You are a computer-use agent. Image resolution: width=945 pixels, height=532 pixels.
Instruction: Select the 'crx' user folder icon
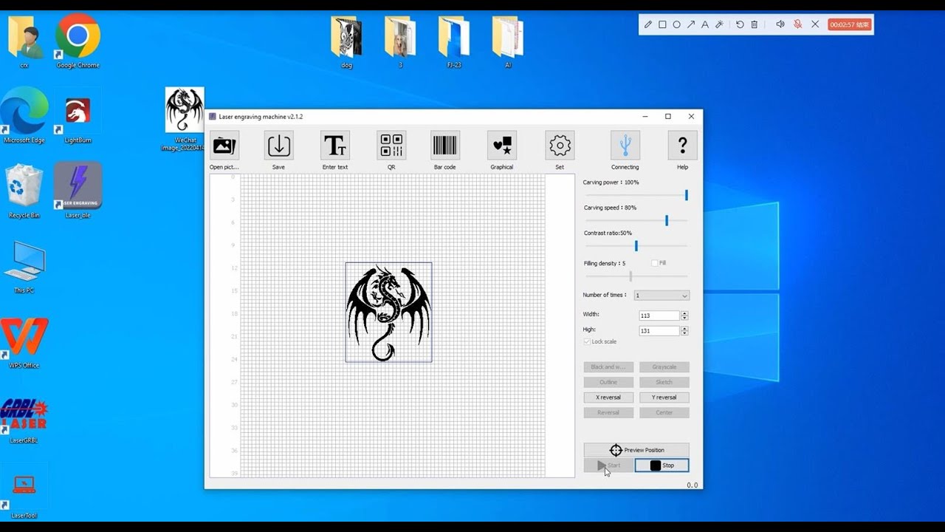coord(24,42)
